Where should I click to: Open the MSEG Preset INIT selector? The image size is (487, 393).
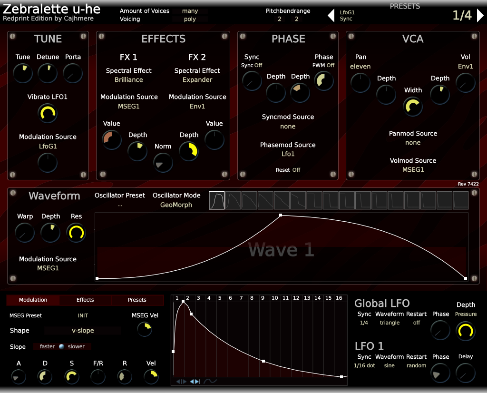pos(83,315)
